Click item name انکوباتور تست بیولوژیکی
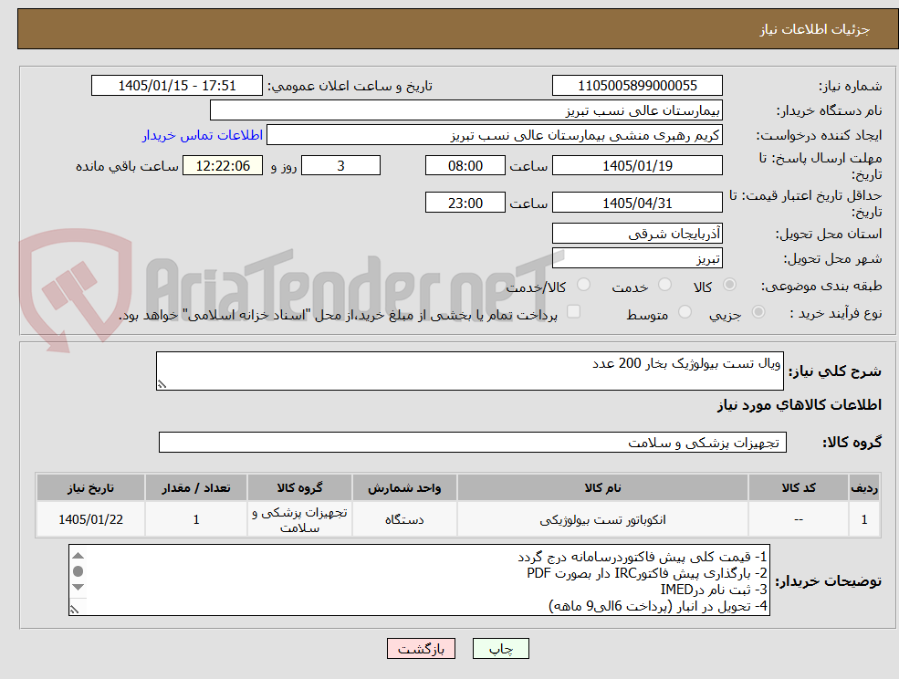The width and height of the screenshot is (899, 679). click(602, 519)
